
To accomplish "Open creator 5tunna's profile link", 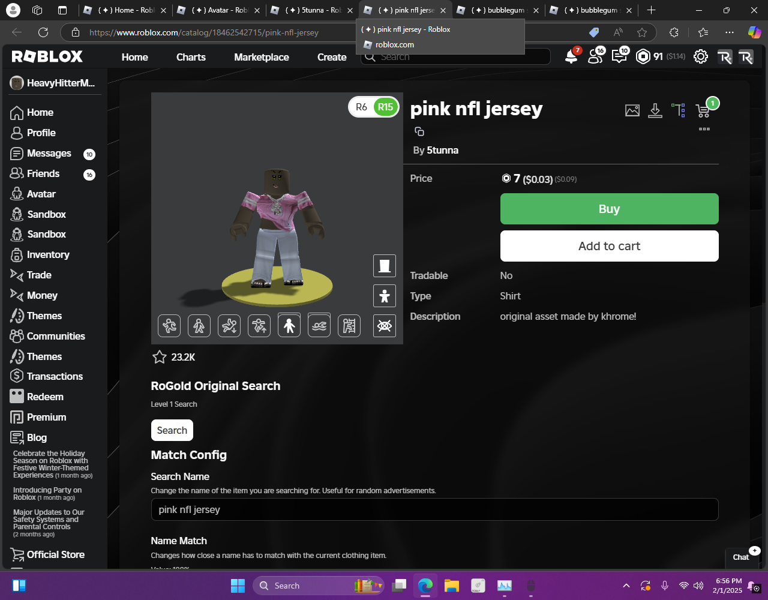I will tap(443, 150).
